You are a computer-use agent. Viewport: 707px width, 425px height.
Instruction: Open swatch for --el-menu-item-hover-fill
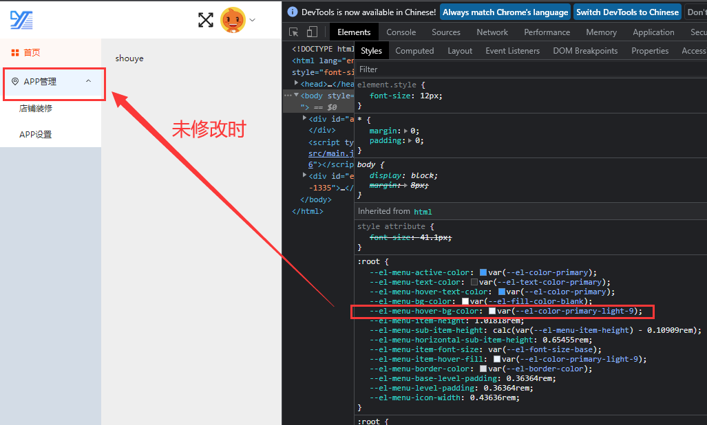click(497, 359)
